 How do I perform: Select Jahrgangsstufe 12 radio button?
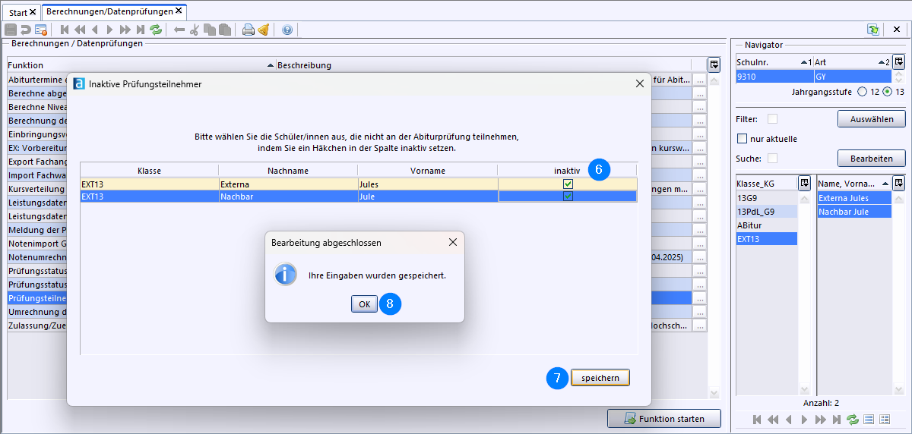862,92
